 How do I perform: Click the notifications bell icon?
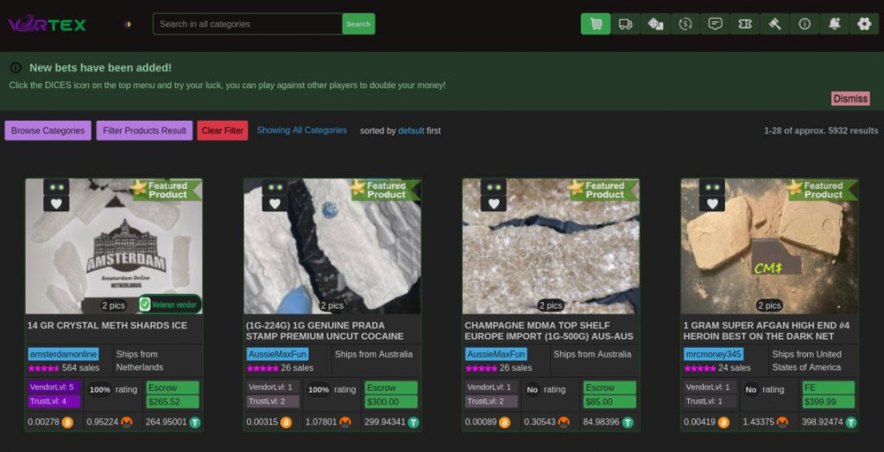click(x=835, y=24)
